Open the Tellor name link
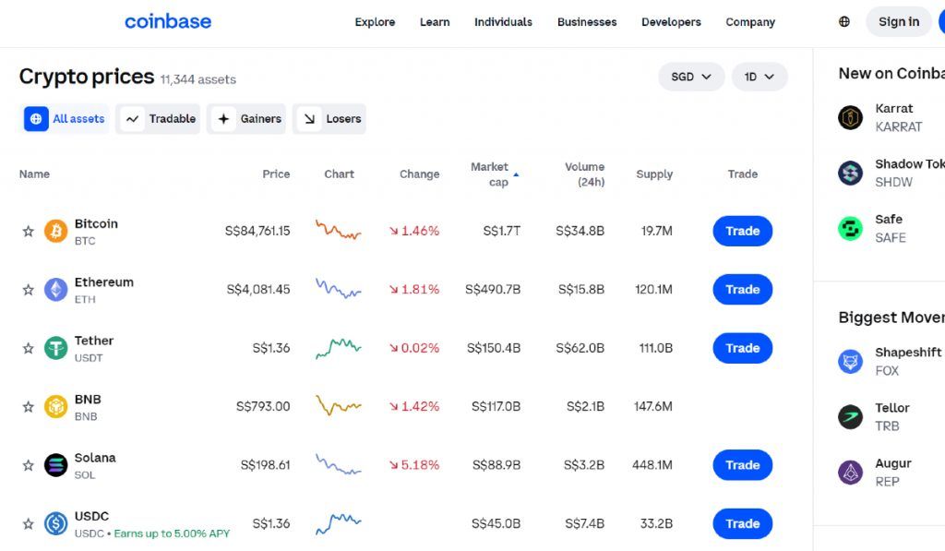 tap(892, 408)
